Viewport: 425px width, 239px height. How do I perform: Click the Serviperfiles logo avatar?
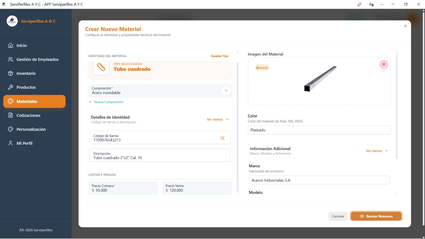(x=12, y=21)
